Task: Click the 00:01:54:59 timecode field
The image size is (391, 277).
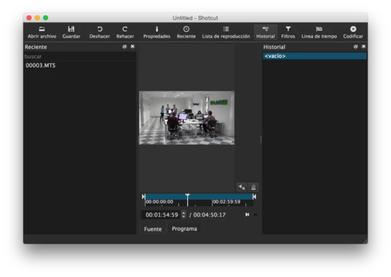Action: click(x=162, y=215)
